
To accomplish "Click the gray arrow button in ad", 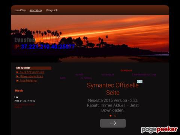I will click(113, 123).
